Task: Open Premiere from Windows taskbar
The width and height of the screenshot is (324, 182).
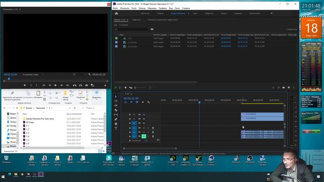Action: 40,174
